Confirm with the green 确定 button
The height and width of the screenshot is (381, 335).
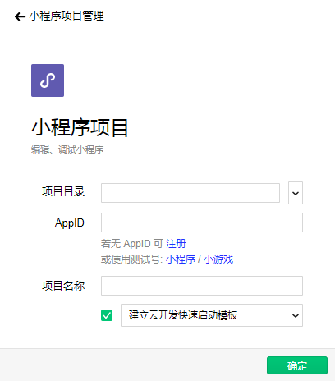tap(297, 365)
